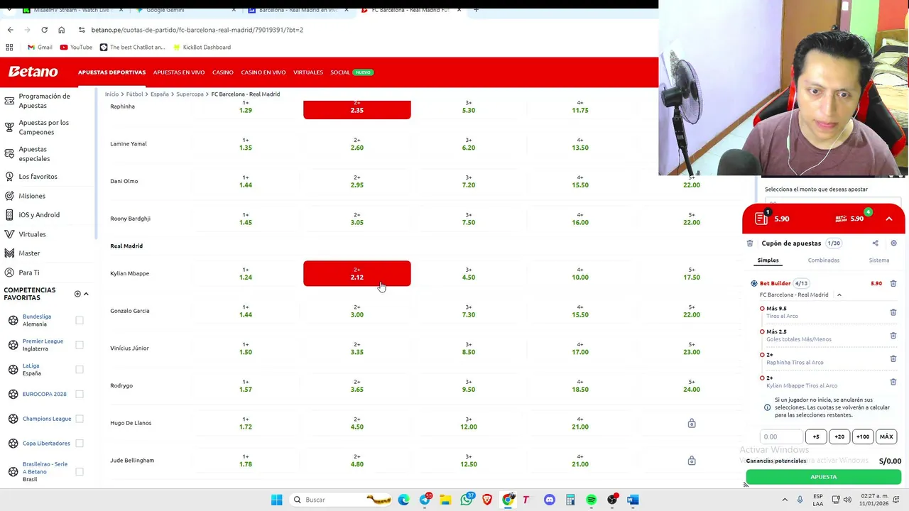Select Lamine Yamal 2+ odds 2.60

(x=356, y=144)
